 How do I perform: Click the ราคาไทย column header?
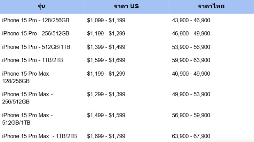[211, 7]
